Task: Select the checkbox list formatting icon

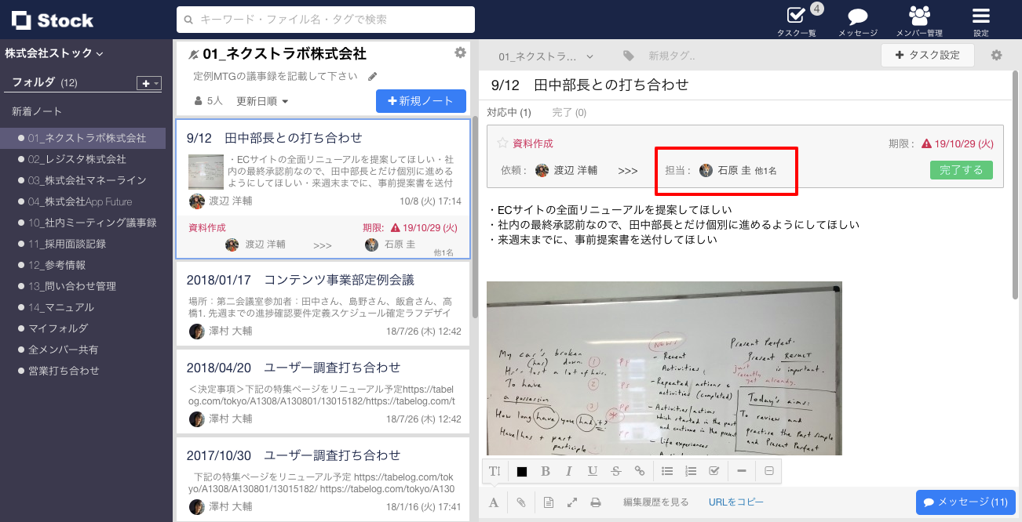Action: pyautogui.click(x=714, y=470)
